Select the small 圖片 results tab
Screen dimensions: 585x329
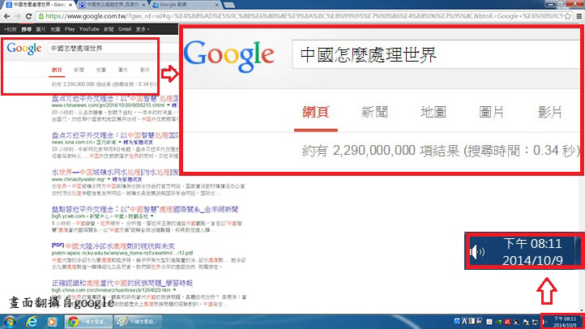[x=123, y=70]
